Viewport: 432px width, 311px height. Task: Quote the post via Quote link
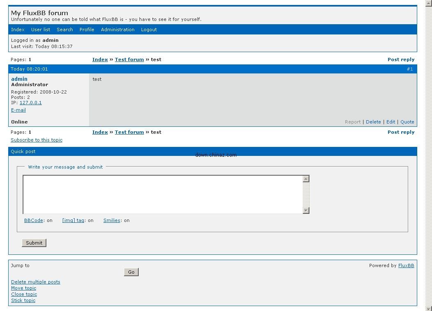pyautogui.click(x=407, y=122)
